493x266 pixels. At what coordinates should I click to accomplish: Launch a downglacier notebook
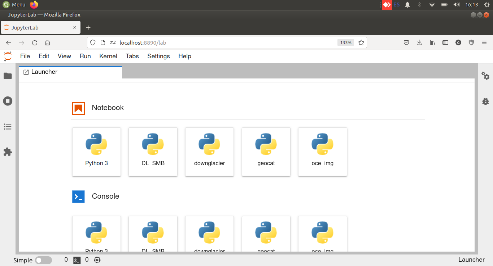point(209,152)
